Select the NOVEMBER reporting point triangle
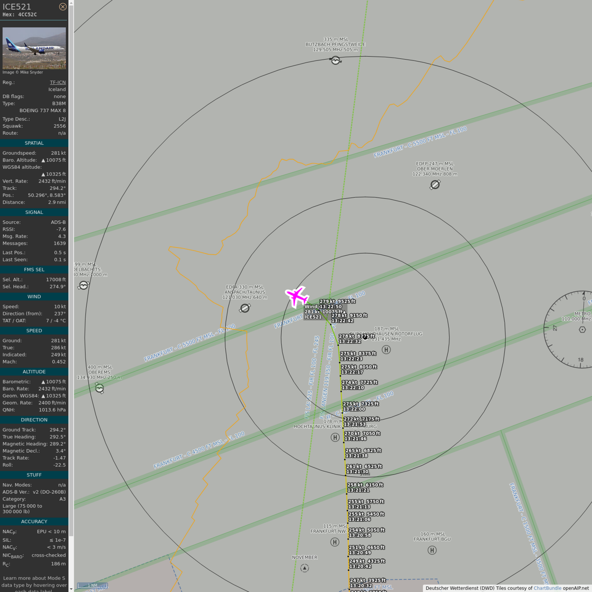 [x=305, y=568]
